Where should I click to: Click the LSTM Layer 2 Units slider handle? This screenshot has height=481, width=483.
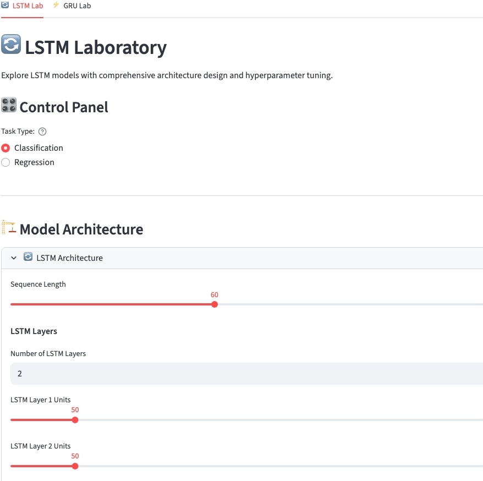75,466
